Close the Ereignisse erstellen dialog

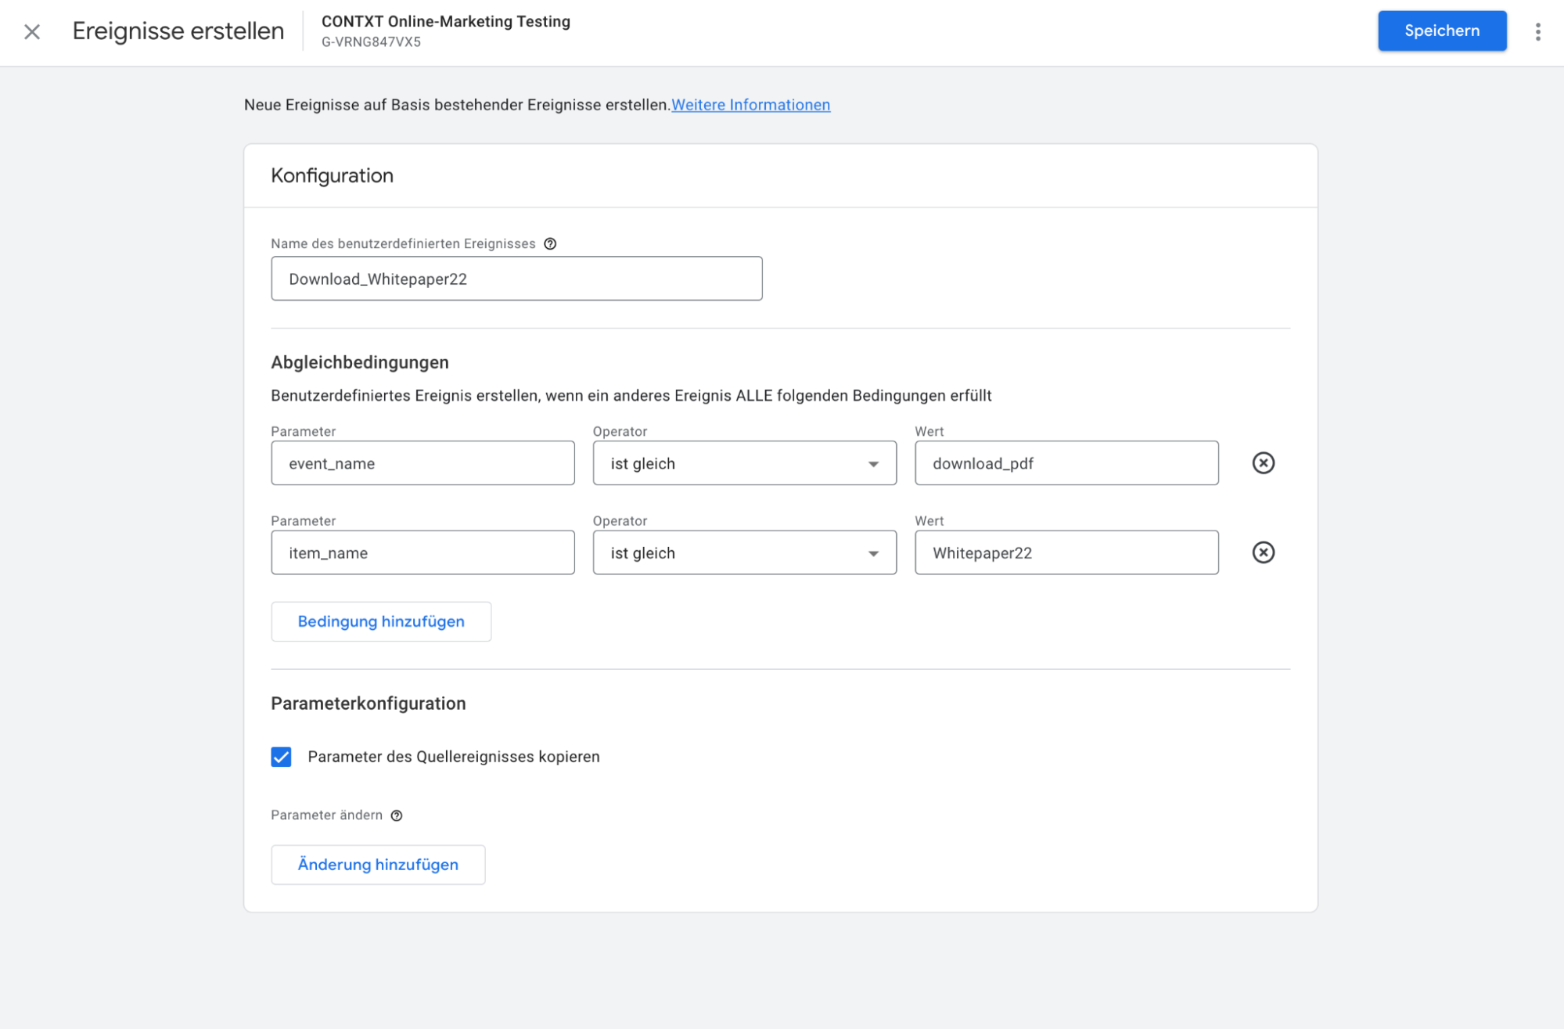[32, 31]
